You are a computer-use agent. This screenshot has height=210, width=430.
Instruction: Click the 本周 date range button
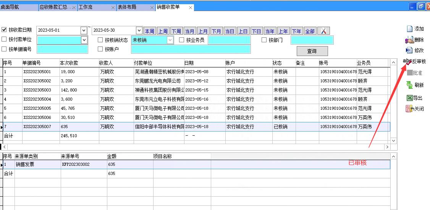149,31
